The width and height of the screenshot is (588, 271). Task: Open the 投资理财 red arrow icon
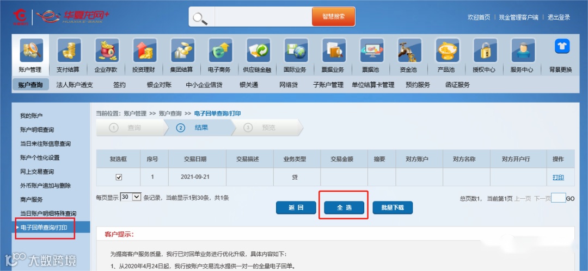pos(145,50)
